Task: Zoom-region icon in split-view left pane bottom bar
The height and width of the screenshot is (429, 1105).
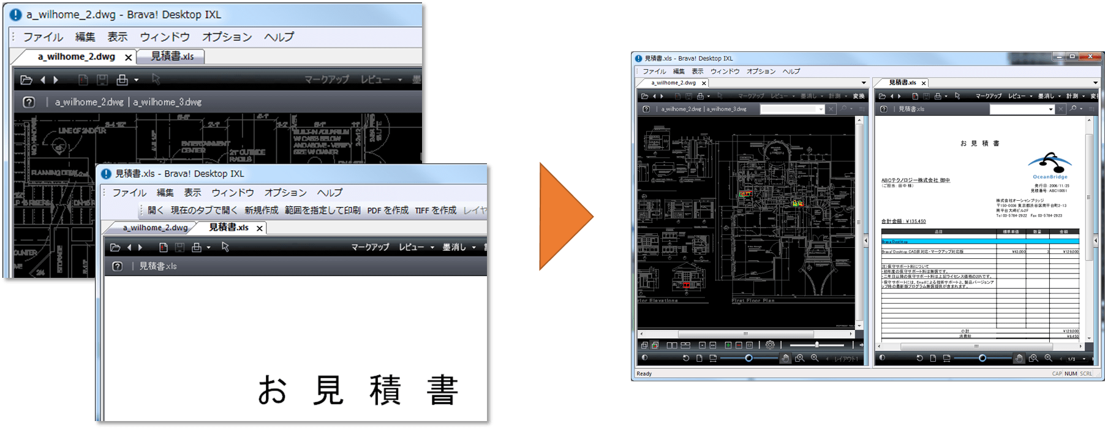Action: point(799,358)
